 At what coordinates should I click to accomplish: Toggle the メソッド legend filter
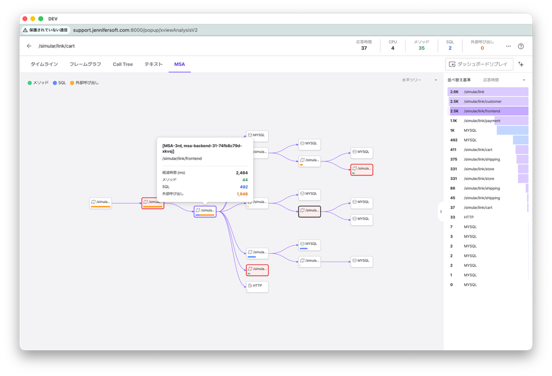[x=38, y=83]
